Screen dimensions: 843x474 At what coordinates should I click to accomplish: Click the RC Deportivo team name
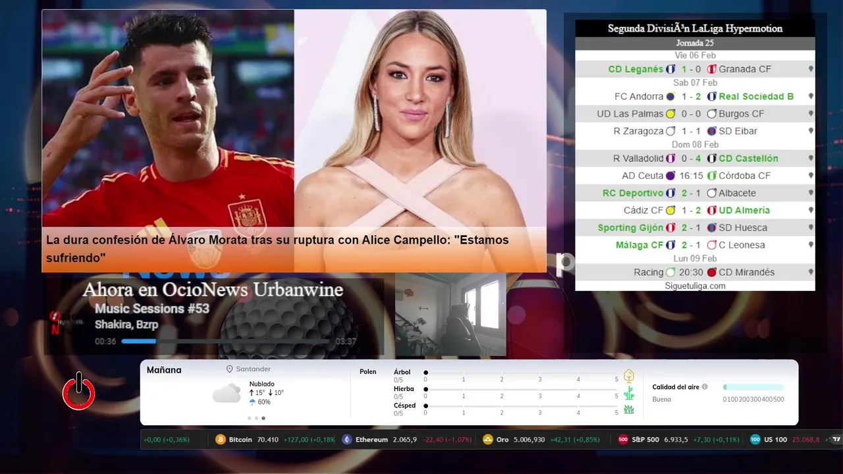(x=633, y=194)
